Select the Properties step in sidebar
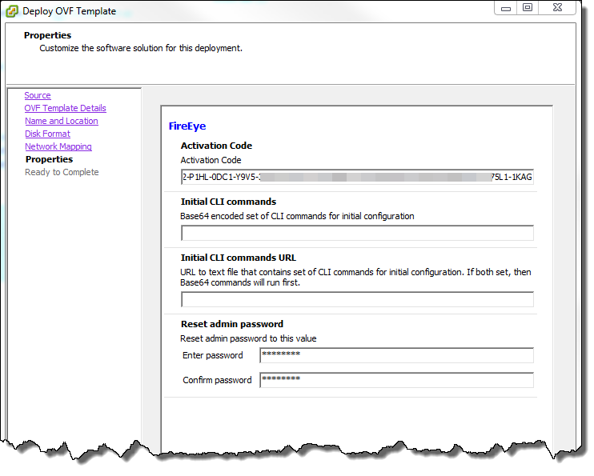 (x=49, y=159)
